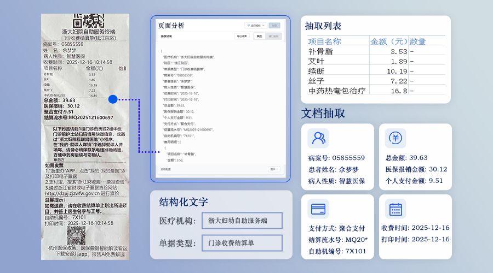Image resolution: width=493 pixels, height=273 pixels.
Task: Switch to the 预览 preview tab
Action: pyautogui.click(x=259, y=37)
